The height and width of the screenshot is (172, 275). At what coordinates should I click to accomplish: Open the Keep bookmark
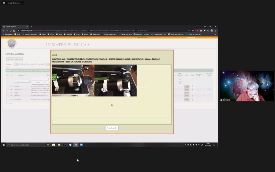17,34
